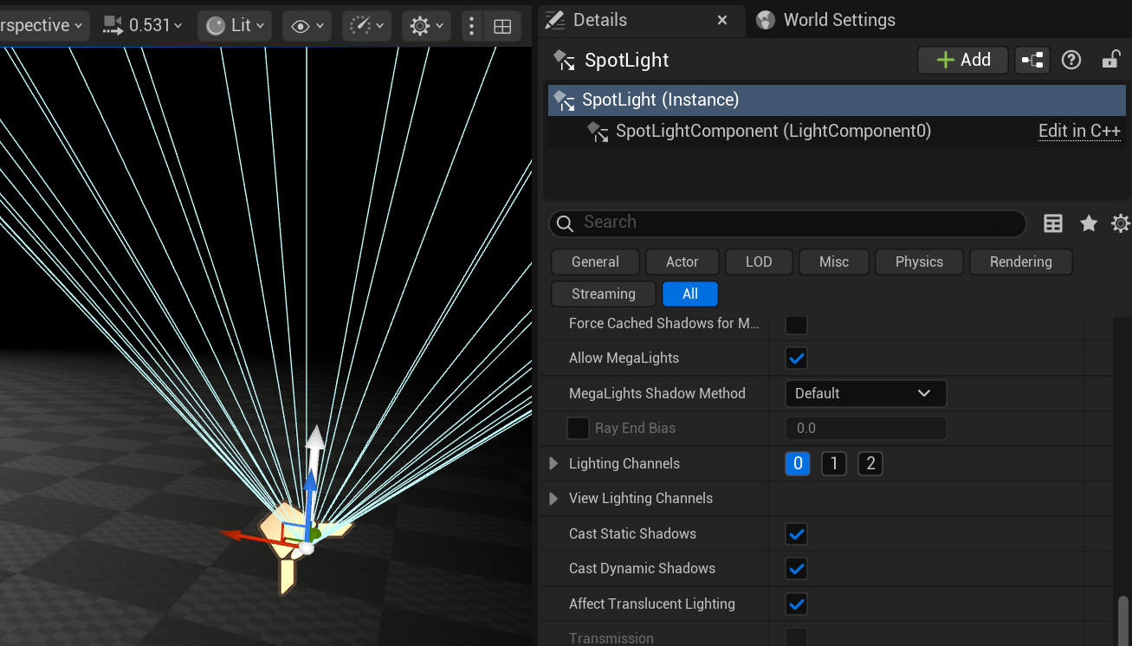The width and height of the screenshot is (1132, 646).
Task: Expand the Lighting Channels section
Action: (553, 464)
